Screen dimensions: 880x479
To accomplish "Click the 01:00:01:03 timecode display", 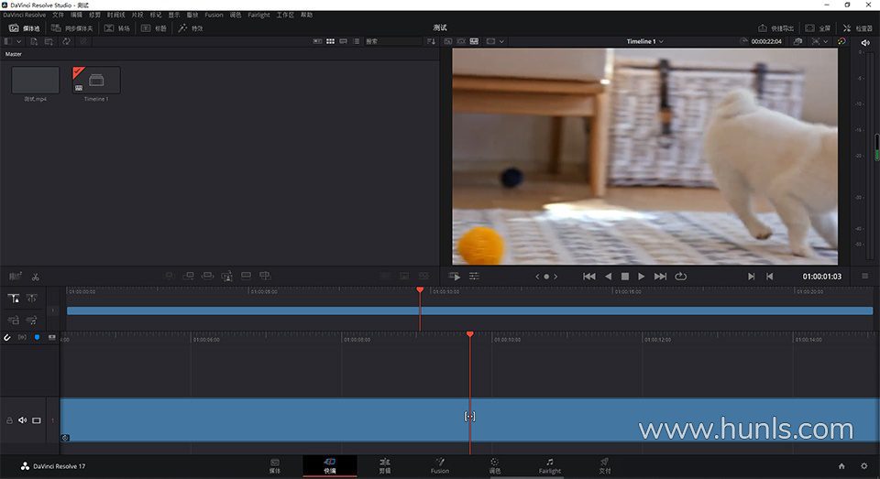I will coord(821,277).
